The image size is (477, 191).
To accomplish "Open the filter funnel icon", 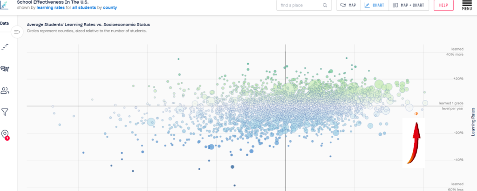I will pos(5,112).
